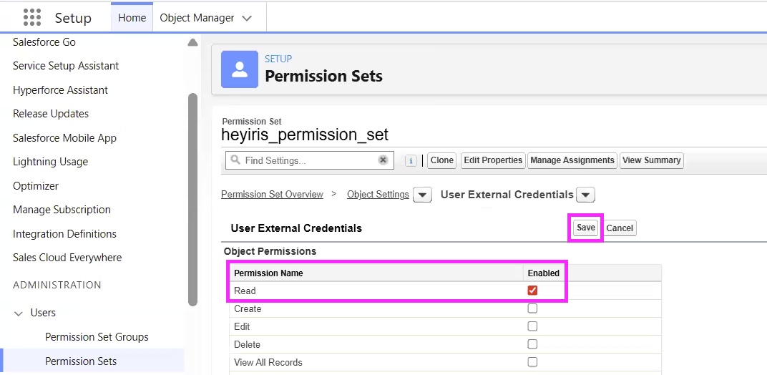
Task: Follow the Object Settings breadcrumb link
Action: [x=378, y=195]
